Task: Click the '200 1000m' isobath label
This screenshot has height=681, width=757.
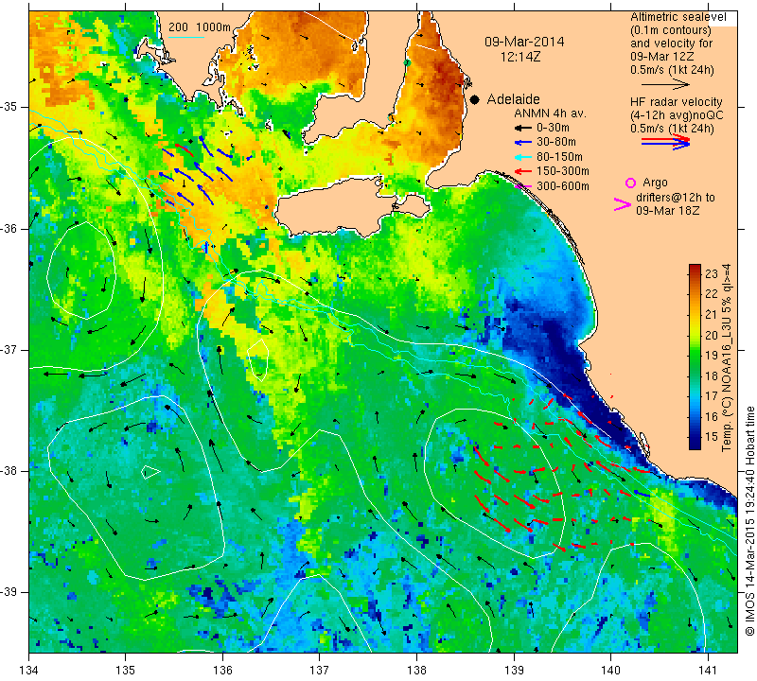Action: tap(200, 27)
